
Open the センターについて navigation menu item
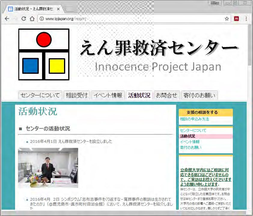[40, 95]
